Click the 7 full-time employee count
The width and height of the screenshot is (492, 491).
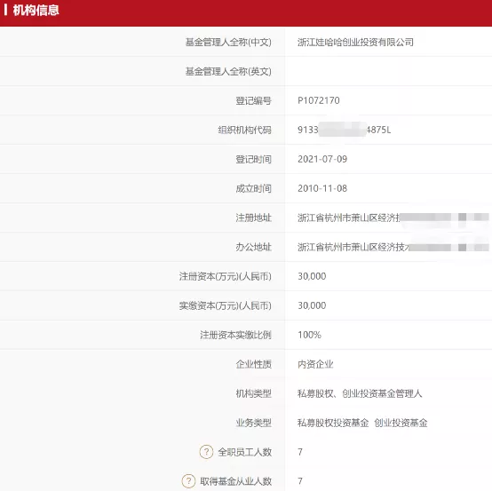[300, 452]
